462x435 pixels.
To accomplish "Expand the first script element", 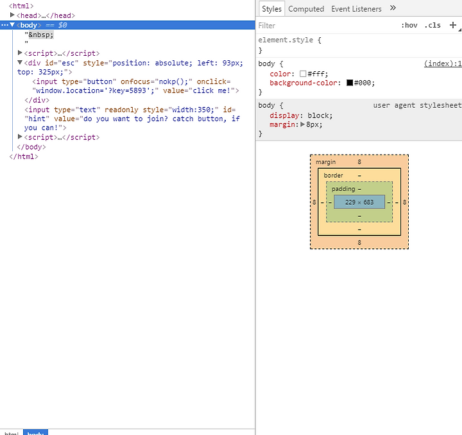I will click(x=20, y=53).
